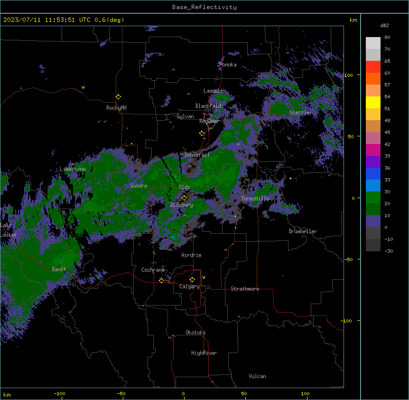
Task: Click the HighRiver city label
Action: tap(204, 353)
